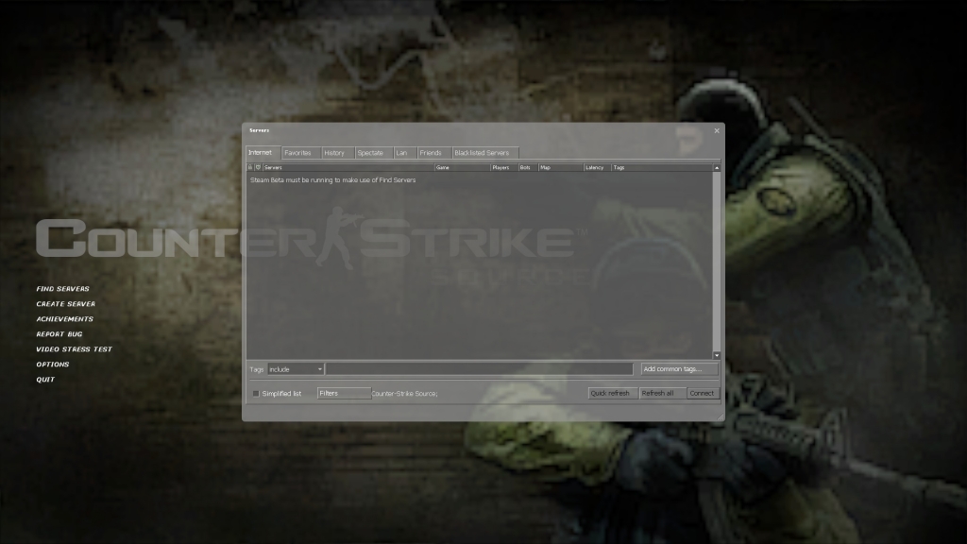Sort by password lock icon column
Viewport: 967px width, 544px height.
[250, 167]
